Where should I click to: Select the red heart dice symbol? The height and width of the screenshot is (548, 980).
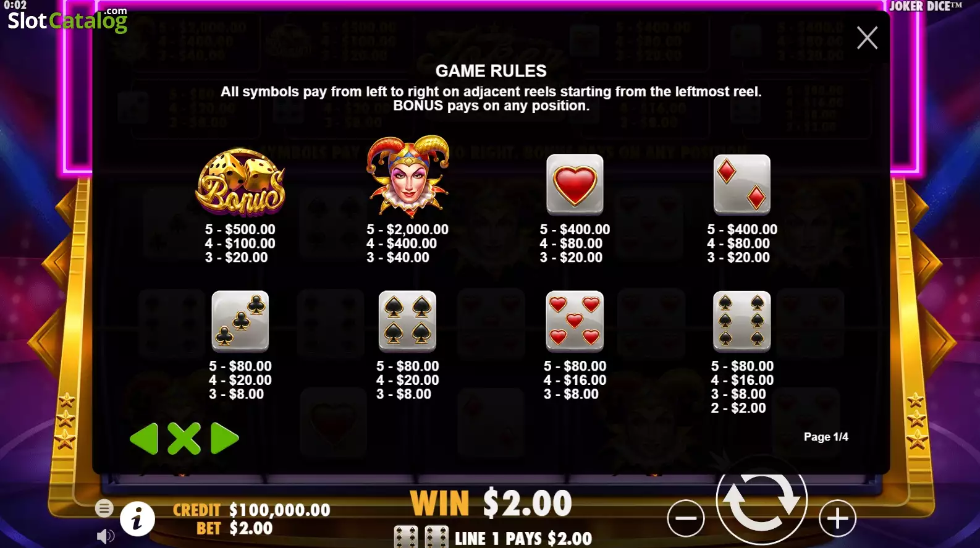point(575,184)
